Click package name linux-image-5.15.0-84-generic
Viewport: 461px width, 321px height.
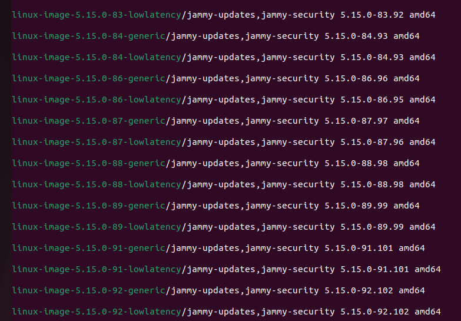point(88,36)
